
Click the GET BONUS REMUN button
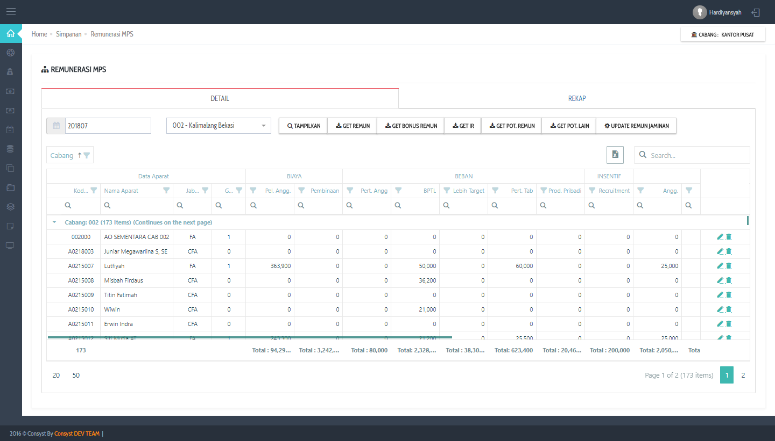pyautogui.click(x=411, y=126)
